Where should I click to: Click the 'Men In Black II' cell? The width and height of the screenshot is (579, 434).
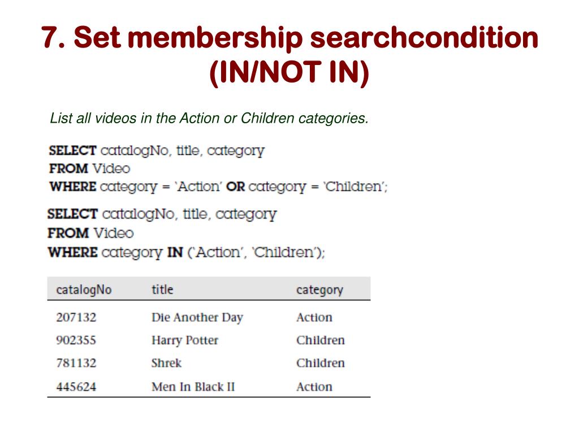point(193,387)
